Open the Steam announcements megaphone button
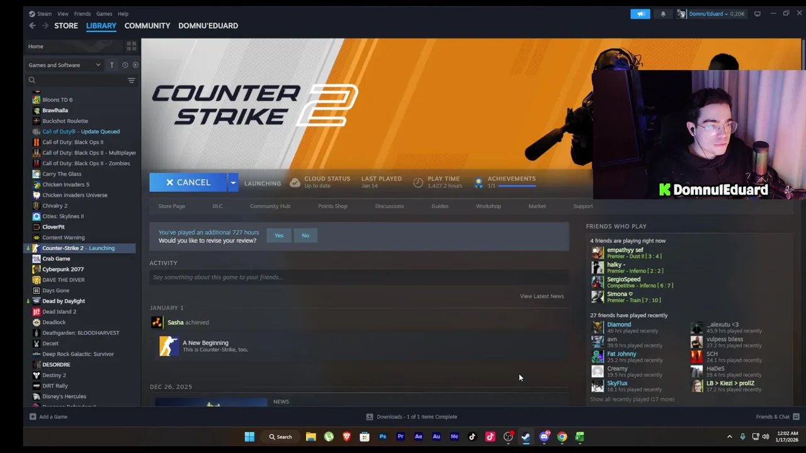This screenshot has height=453, width=806. coord(640,14)
